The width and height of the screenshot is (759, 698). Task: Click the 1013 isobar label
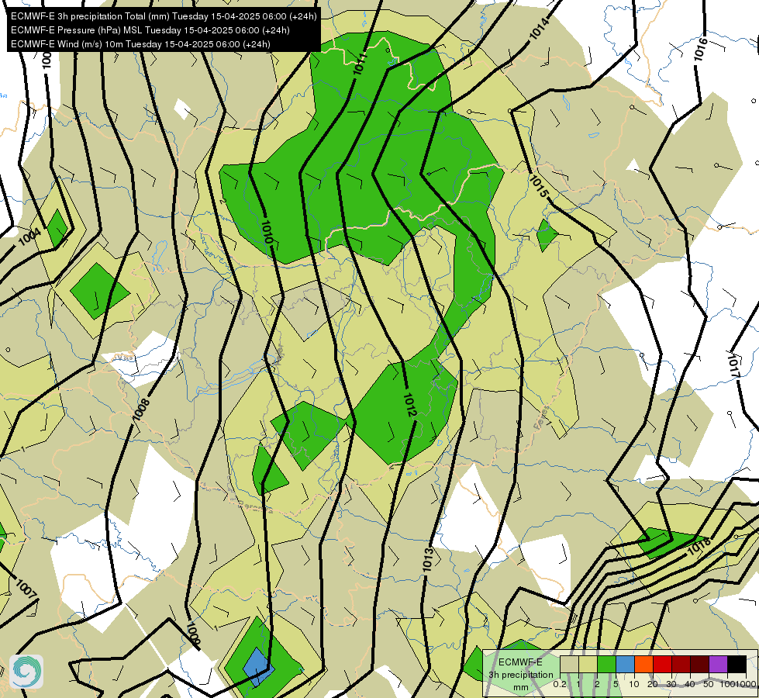coord(428,560)
